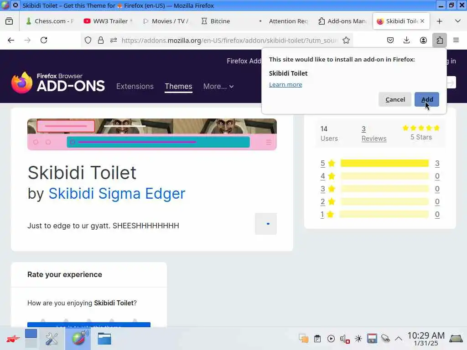
Task: Switch to the Movies / TV tab
Action: [166, 21]
